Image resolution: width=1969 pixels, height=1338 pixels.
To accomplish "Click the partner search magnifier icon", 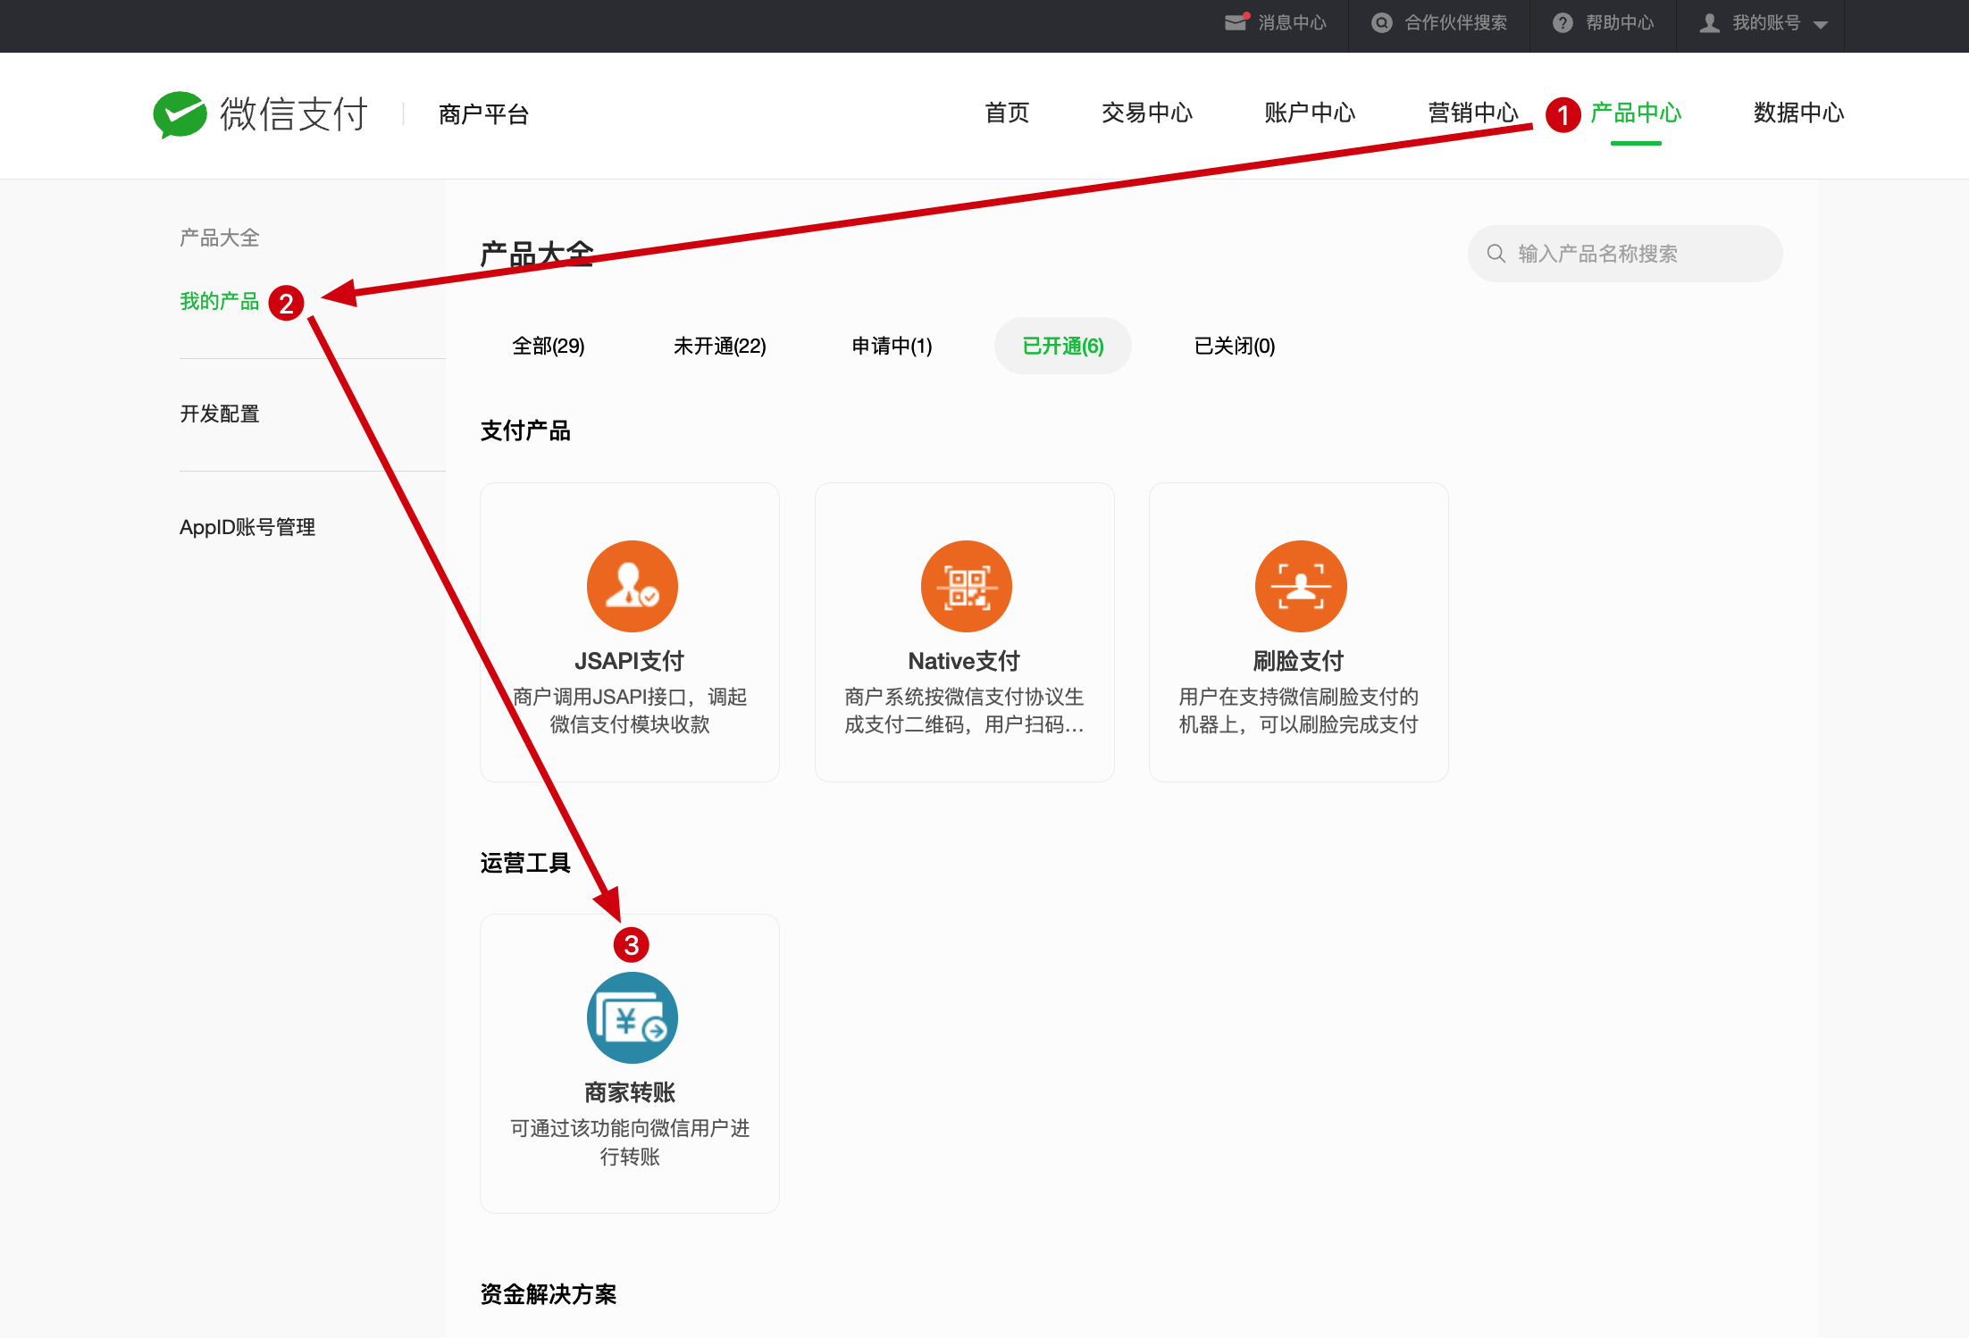I will point(1382,23).
